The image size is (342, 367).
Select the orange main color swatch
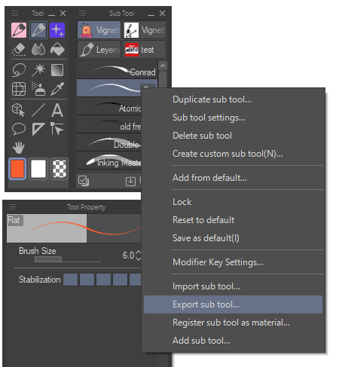pos(17,169)
